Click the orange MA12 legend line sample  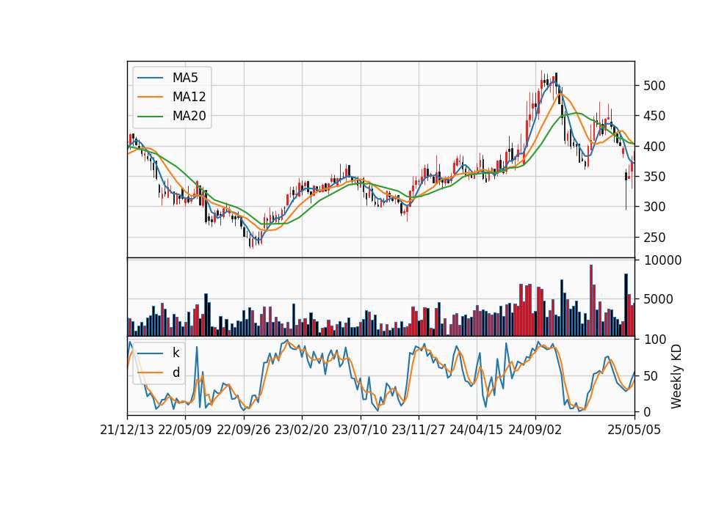(x=150, y=97)
